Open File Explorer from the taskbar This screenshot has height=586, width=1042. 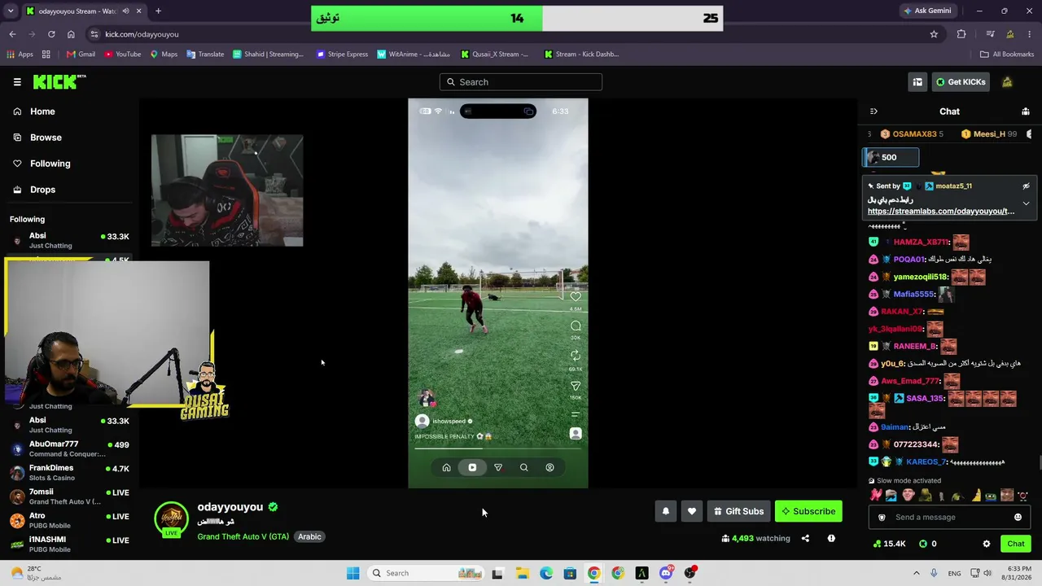[x=522, y=573]
